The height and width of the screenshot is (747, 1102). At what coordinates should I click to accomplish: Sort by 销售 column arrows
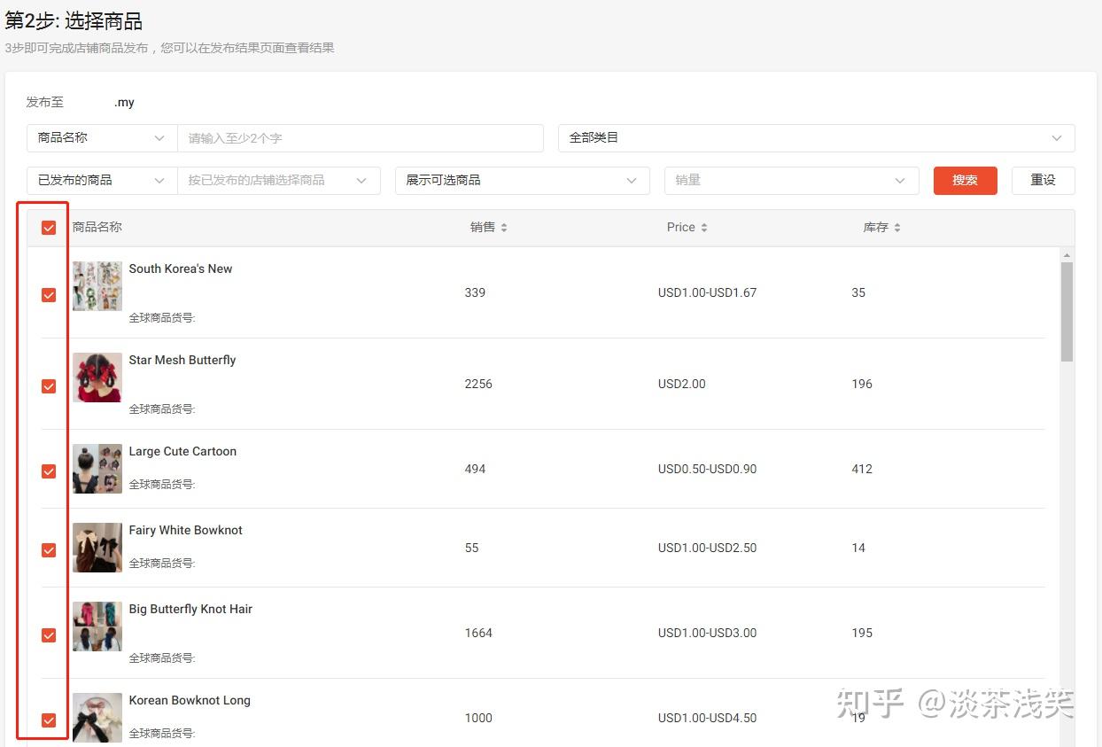coord(504,228)
